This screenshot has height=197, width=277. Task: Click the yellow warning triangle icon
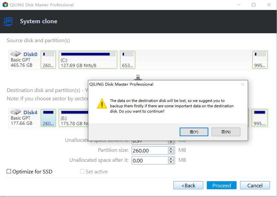[x=102, y=104]
